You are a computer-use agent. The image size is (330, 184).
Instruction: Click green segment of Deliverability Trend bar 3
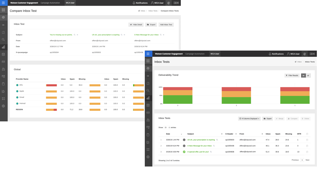click(x=178, y=100)
